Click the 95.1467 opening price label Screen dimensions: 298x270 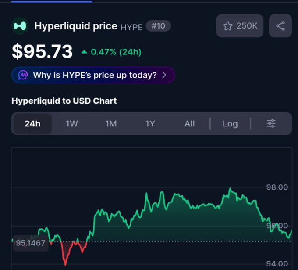[31, 243]
